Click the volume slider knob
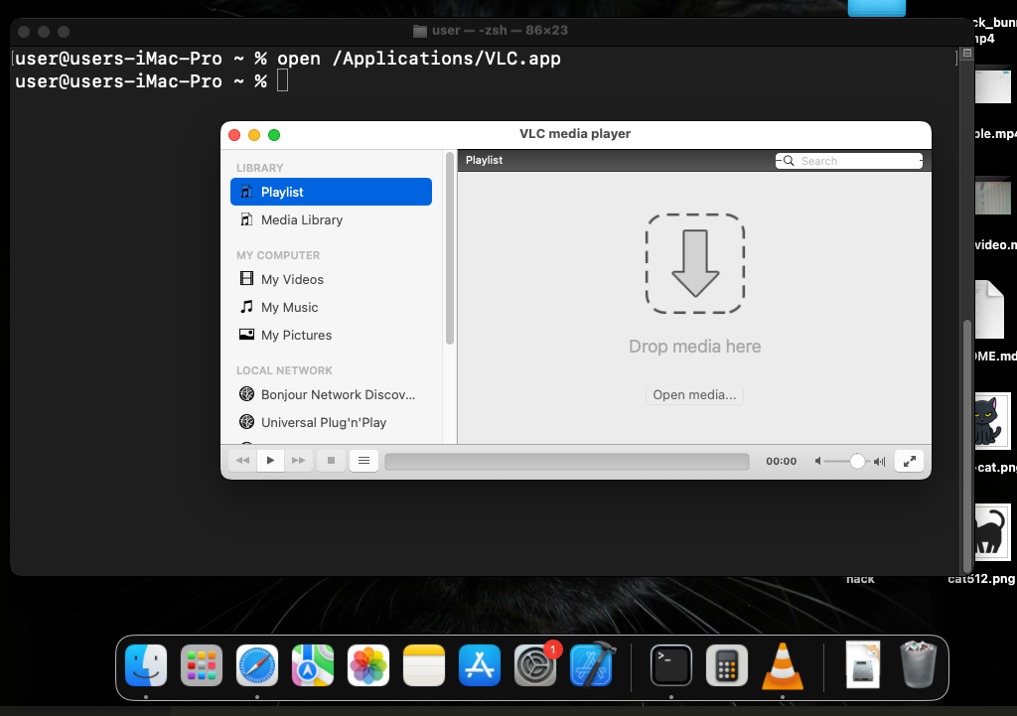1017x716 pixels. tap(857, 461)
